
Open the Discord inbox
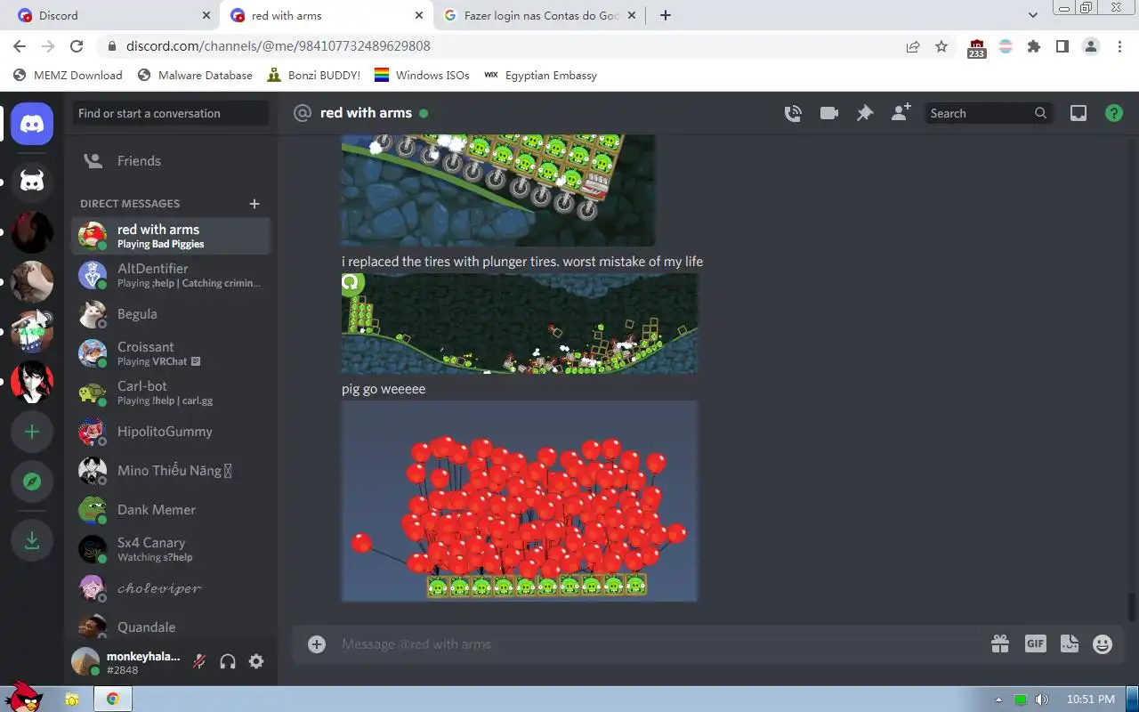click(1078, 113)
